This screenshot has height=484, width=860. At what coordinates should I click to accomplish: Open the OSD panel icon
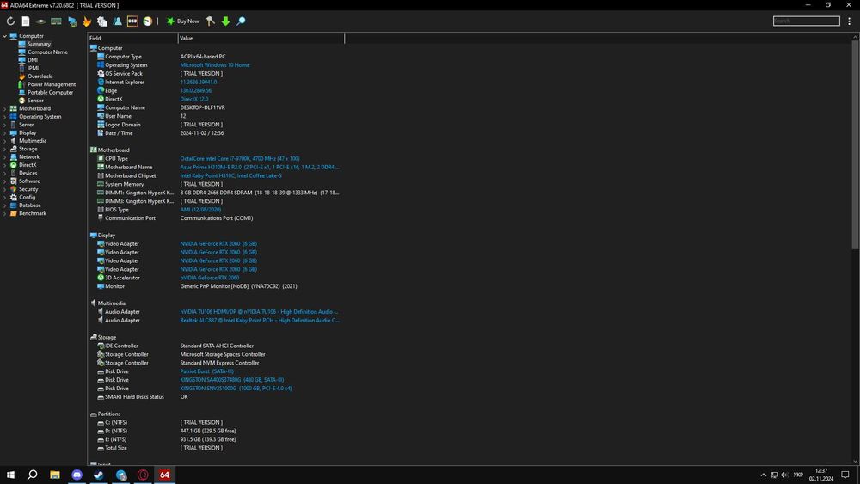point(132,21)
